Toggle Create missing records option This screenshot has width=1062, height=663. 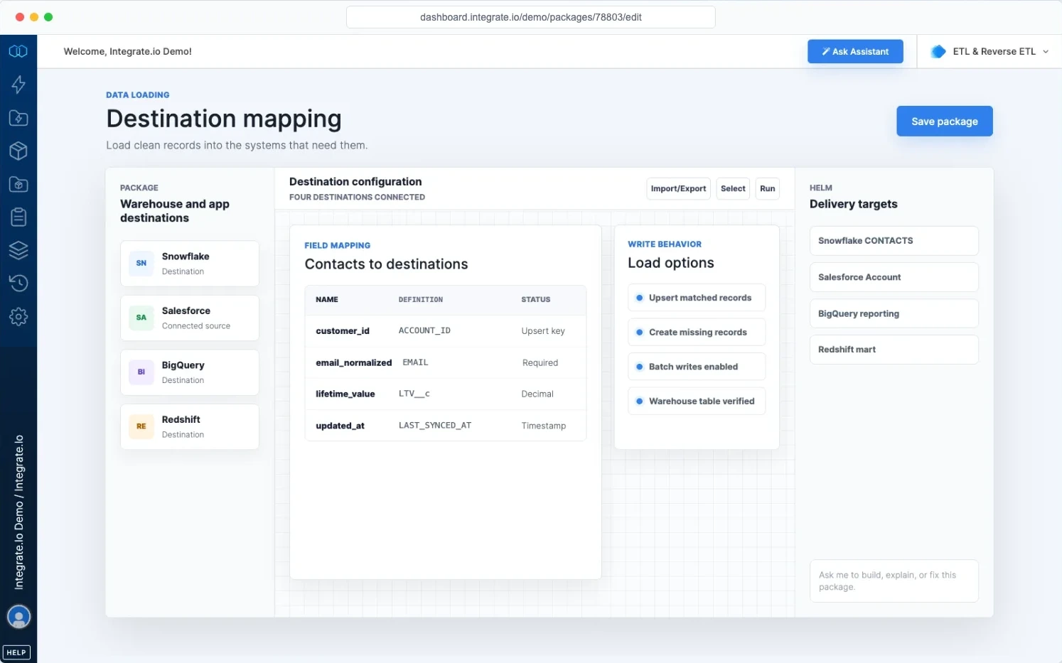click(697, 332)
